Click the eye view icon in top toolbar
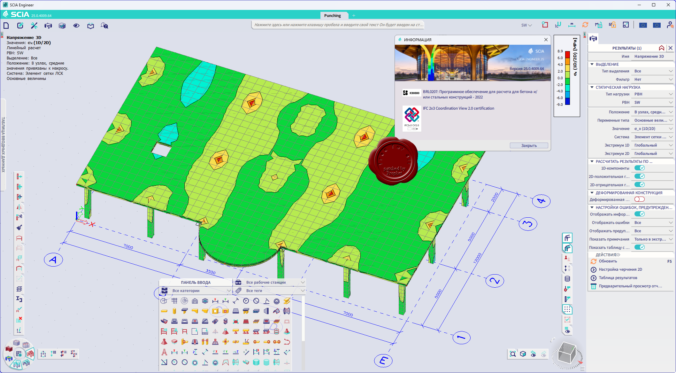 coord(76,26)
